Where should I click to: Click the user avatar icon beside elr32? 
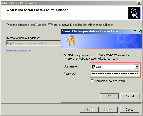click(x=93, y=67)
